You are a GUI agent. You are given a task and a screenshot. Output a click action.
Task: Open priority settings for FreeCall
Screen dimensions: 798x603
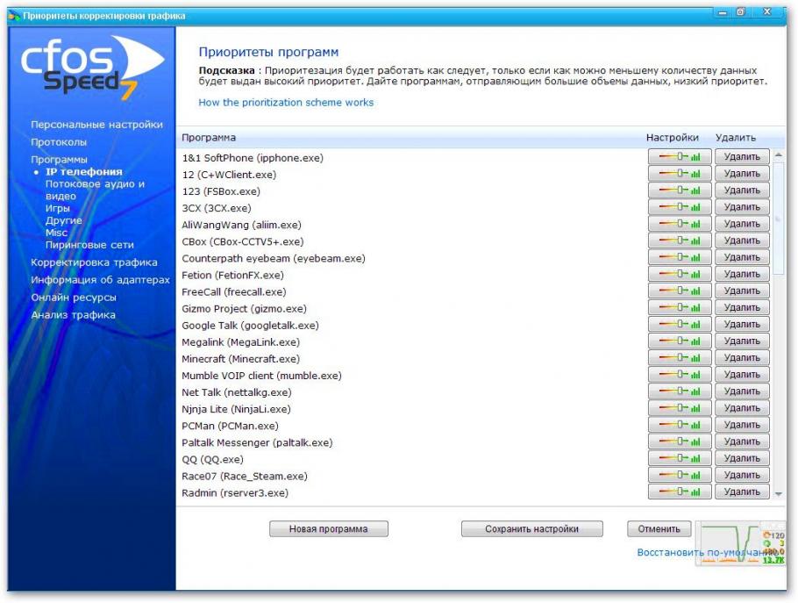680,291
